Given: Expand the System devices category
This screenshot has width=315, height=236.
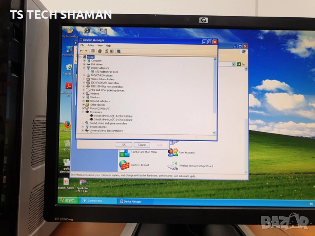Looking at the screenshot, I should pyautogui.click(x=83, y=127).
